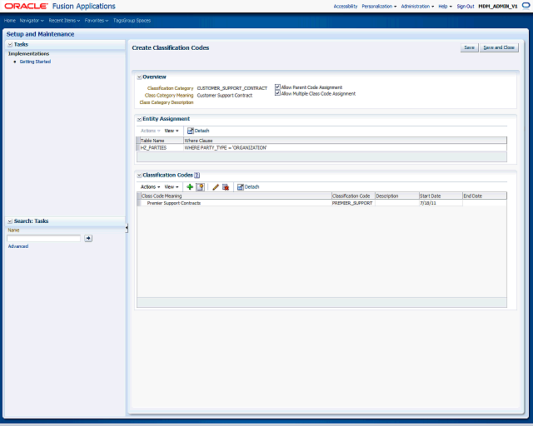Open Recent Items menu
The height and width of the screenshot is (426, 533).
click(64, 20)
